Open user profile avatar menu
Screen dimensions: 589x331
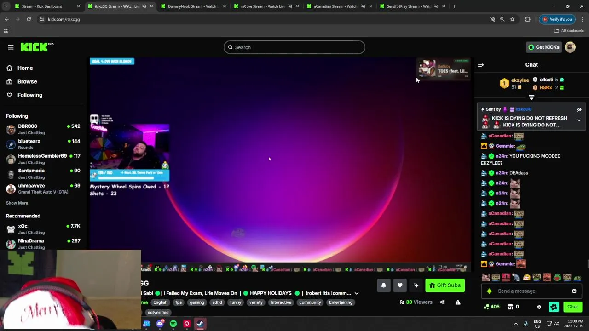(570, 47)
